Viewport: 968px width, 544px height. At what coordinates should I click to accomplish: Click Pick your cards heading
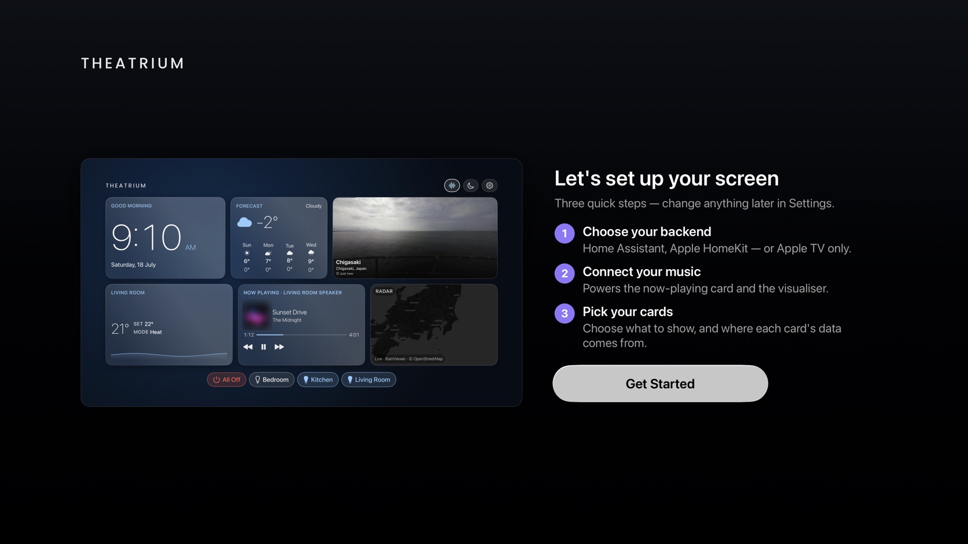[x=628, y=311]
